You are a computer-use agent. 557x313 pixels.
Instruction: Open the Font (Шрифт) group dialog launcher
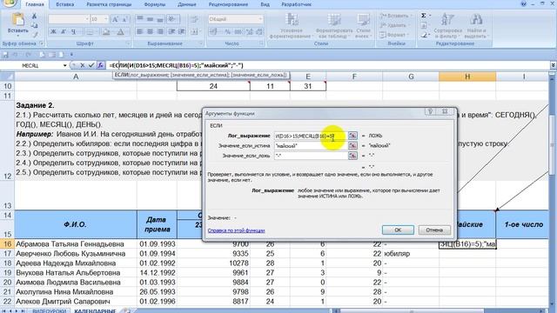coord(128,43)
